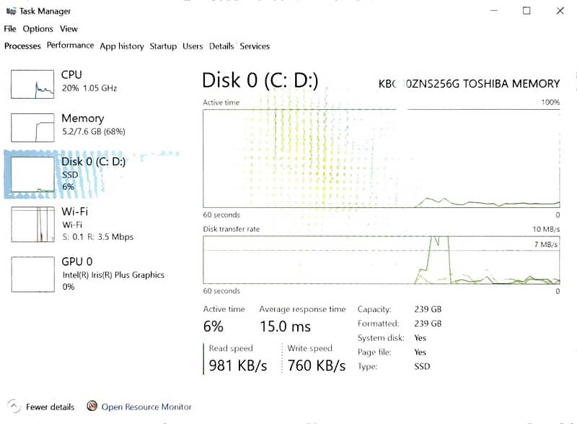577x424 pixels.
Task: Open Resource Monitor link
Action: (x=146, y=407)
